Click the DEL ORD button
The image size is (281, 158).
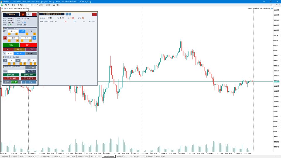31,71
